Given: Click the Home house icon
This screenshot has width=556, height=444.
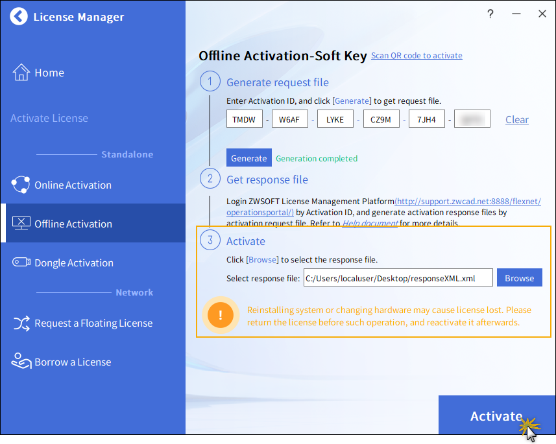Looking at the screenshot, I should click(x=21, y=73).
